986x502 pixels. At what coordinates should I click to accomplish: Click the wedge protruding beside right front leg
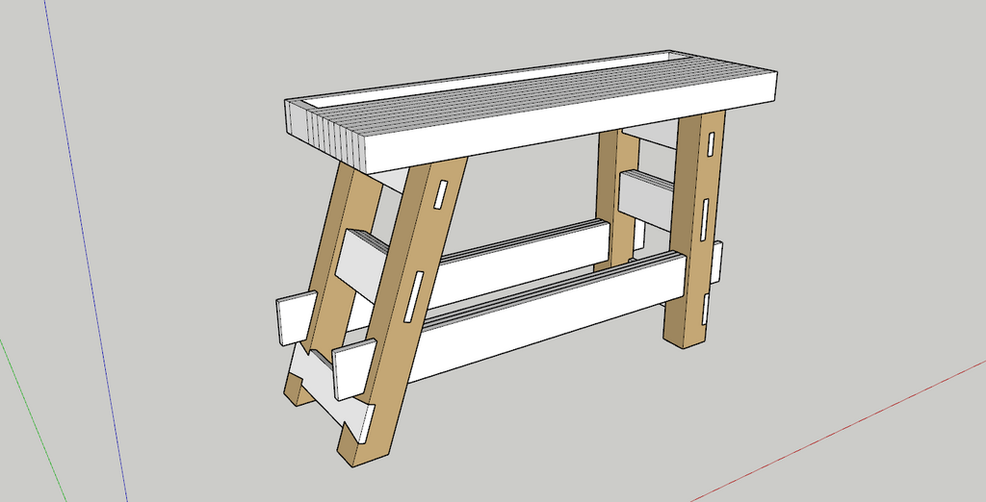coord(716,262)
